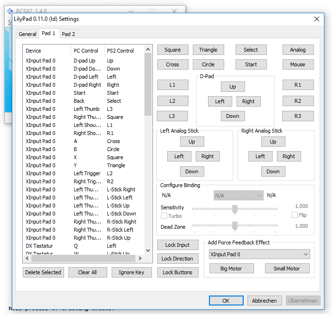Image resolution: width=332 pixels, height=314 pixels.
Task: Add Small Motor force feedback
Action: coord(287,269)
